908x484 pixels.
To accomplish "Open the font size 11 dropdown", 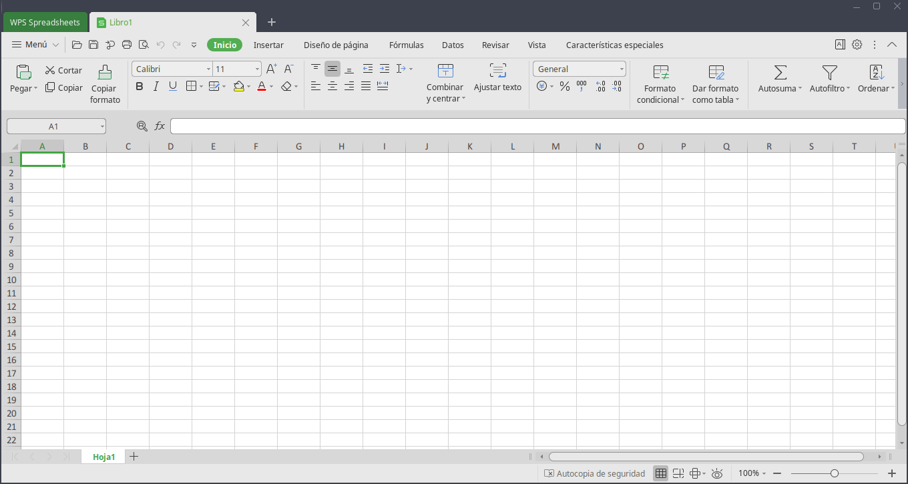I will [x=257, y=69].
